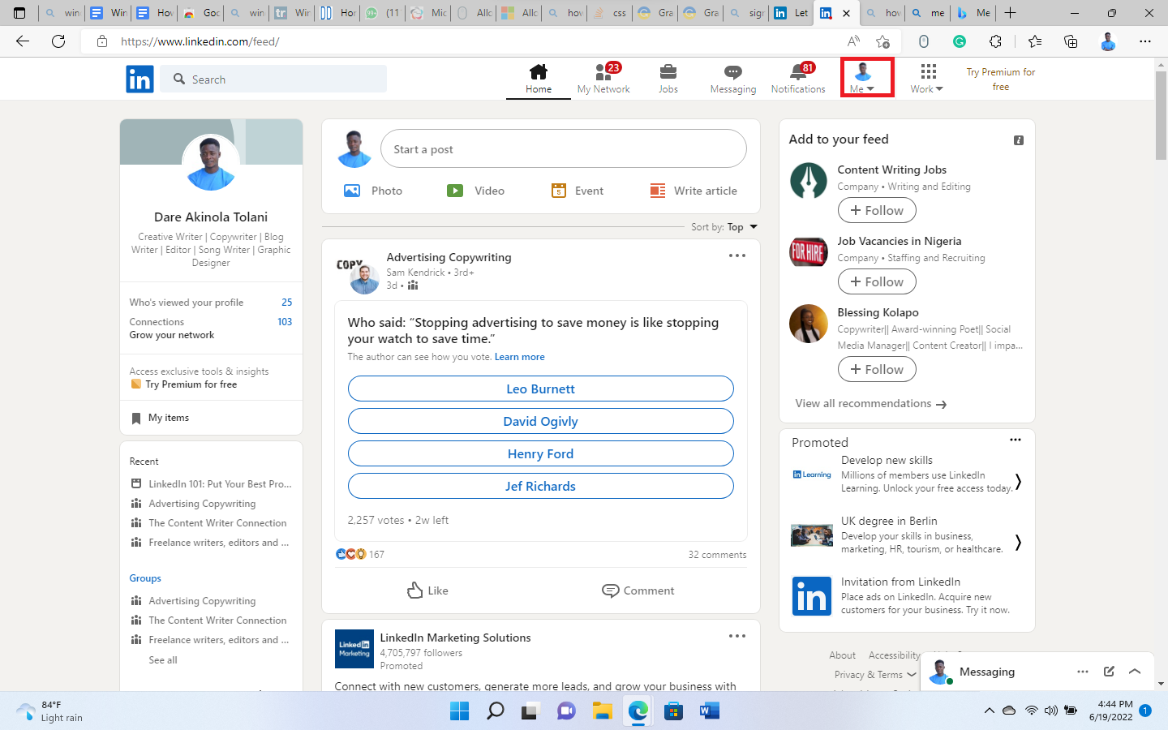Open the Learn more link under poll
The image size is (1168, 730).
click(519, 357)
